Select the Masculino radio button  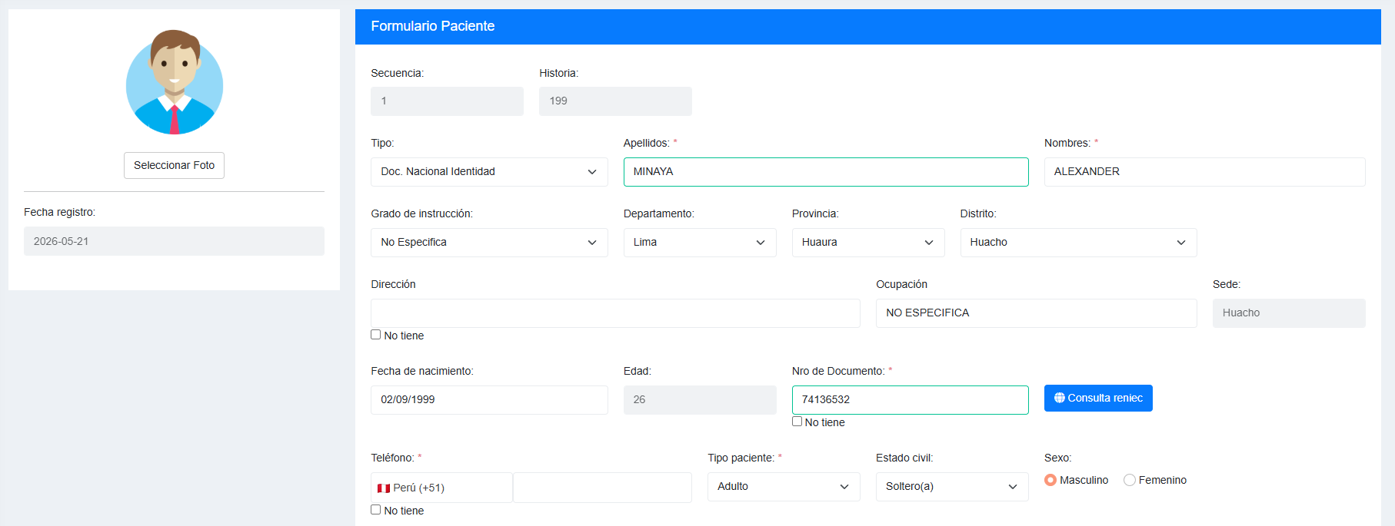coord(1050,480)
